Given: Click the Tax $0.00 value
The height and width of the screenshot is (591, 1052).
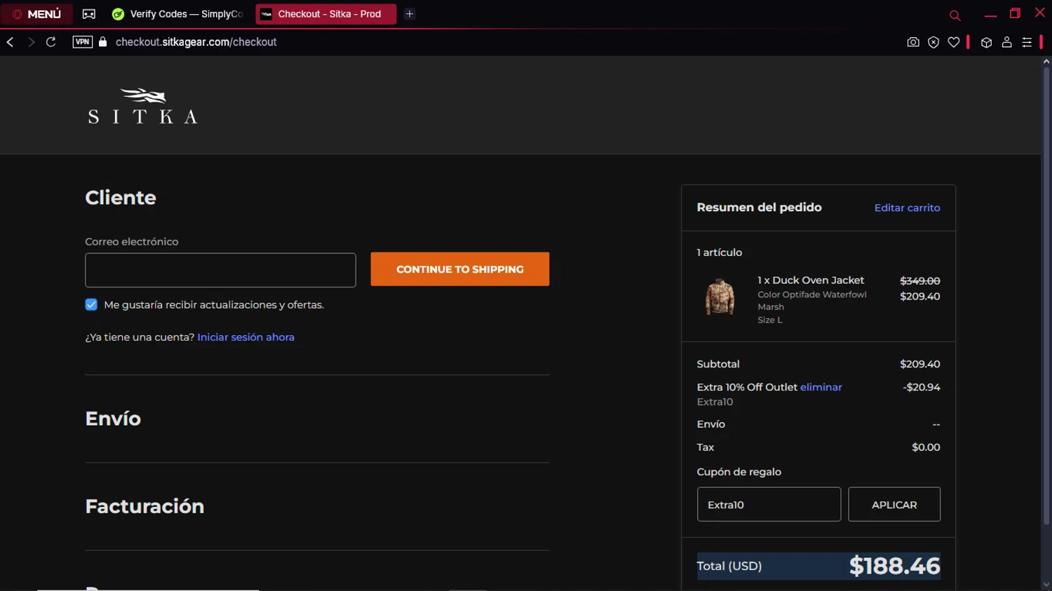Looking at the screenshot, I should (x=926, y=447).
